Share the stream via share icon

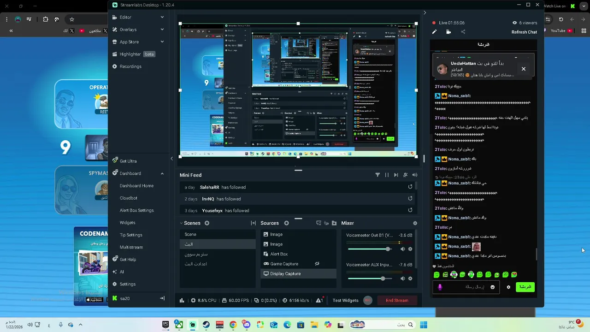pos(463,32)
